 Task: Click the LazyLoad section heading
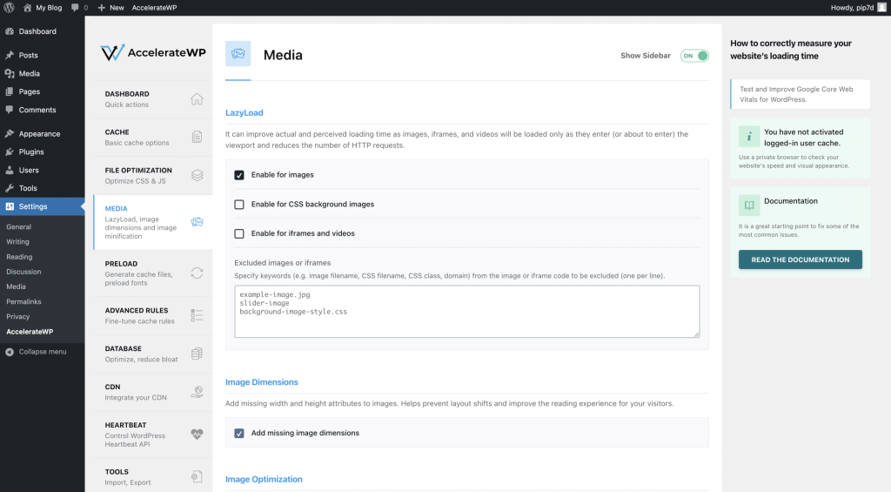click(x=245, y=112)
